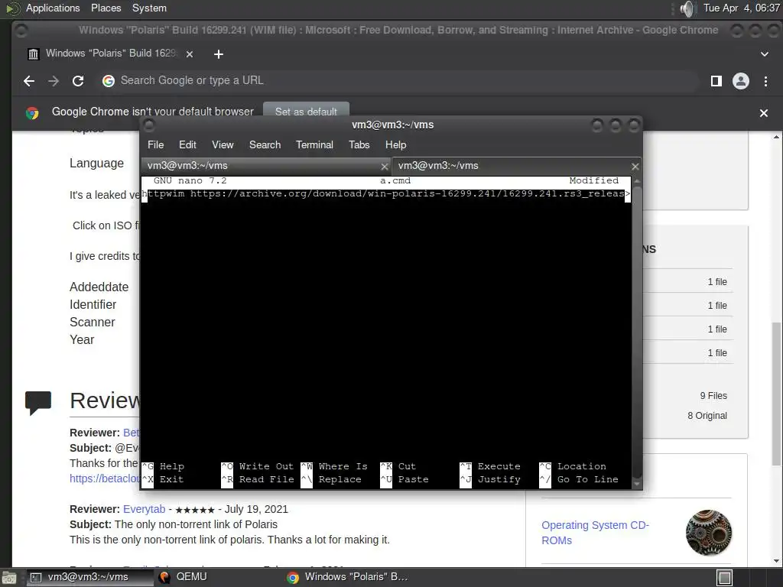783x587 pixels.
Task: Switch to vm3@vm3 terminal taskbar item
Action: tap(89, 577)
